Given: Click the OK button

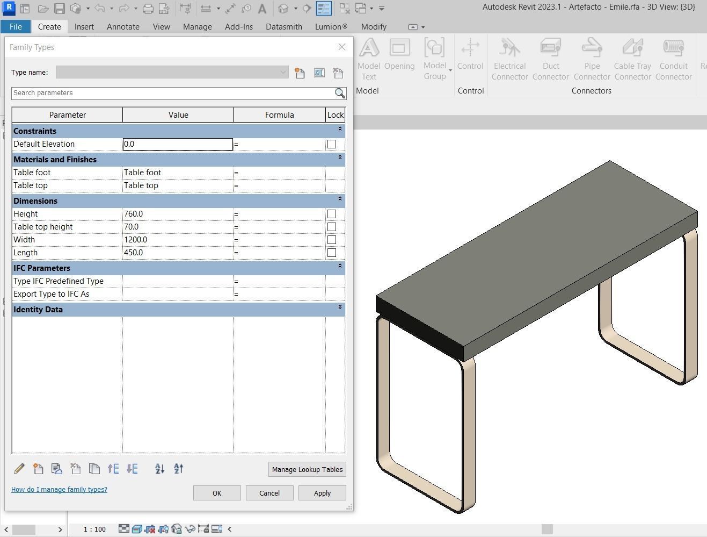Looking at the screenshot, I should tap(217, 493).
